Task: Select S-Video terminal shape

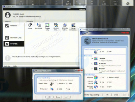Action: [66, 84]
